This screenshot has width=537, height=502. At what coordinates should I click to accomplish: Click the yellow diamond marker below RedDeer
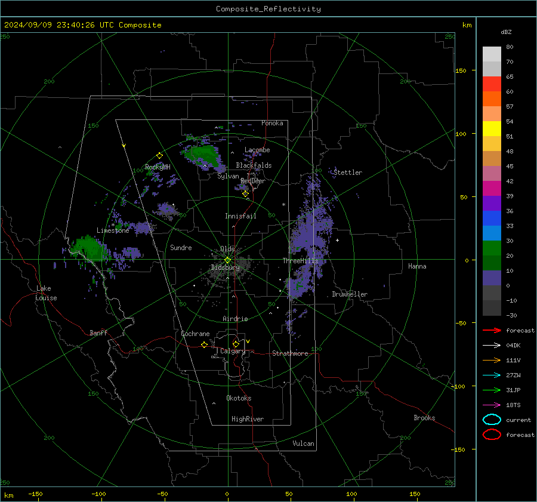pyautogui.click(x=245, y=194)
